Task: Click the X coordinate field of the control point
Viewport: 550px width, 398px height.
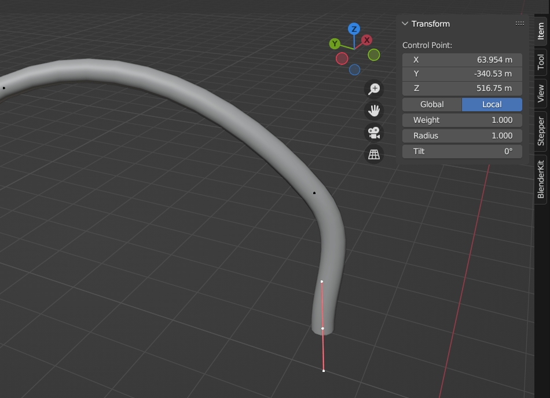Action: (462, 60)
